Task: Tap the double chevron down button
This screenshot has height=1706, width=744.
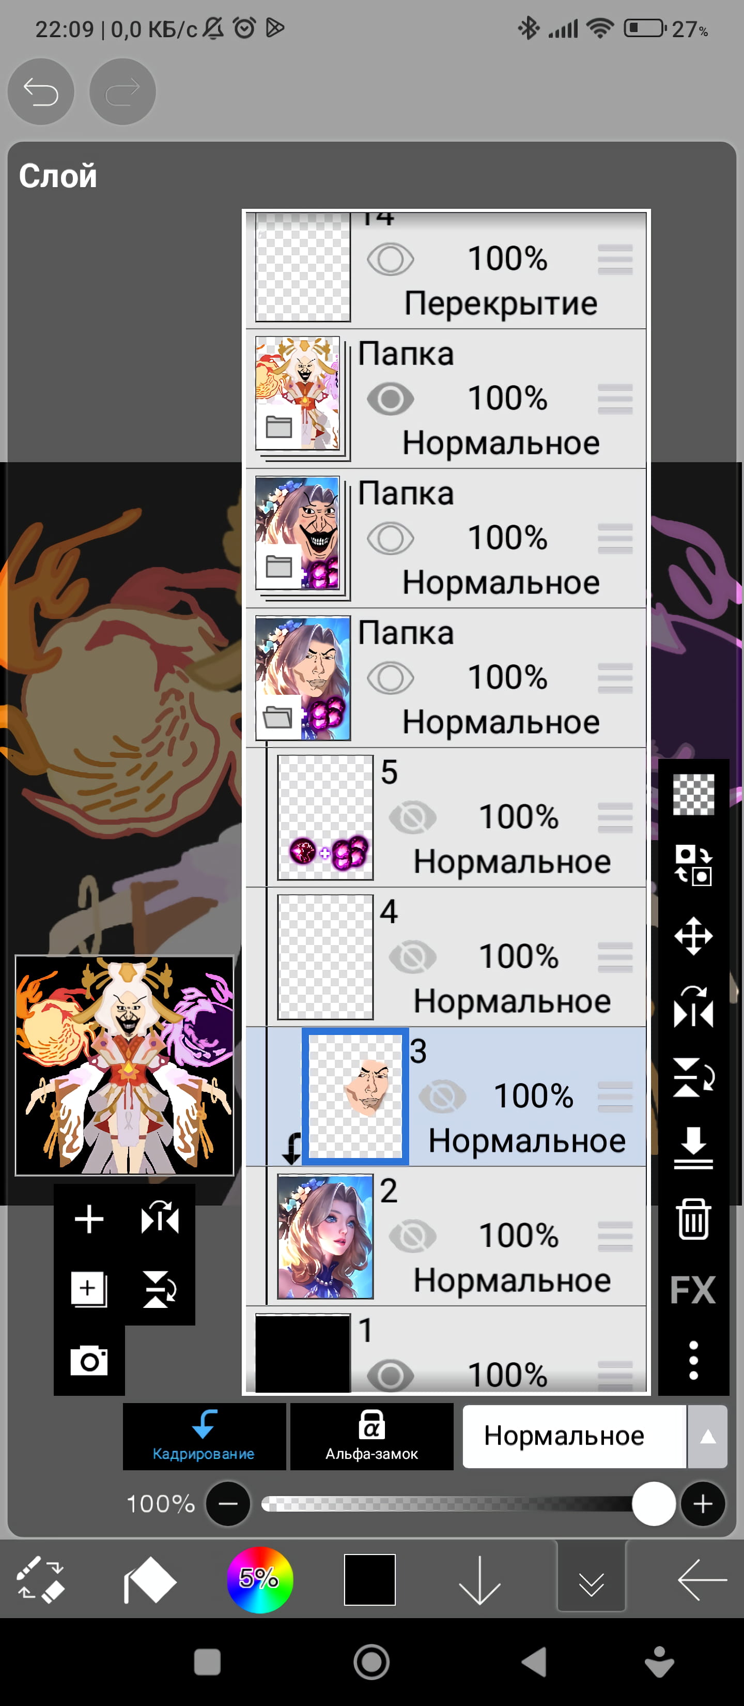Action: pos(591,1581)
